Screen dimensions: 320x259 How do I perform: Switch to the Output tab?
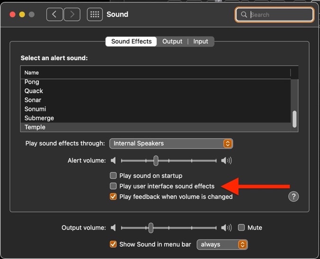tap(172, 42)
